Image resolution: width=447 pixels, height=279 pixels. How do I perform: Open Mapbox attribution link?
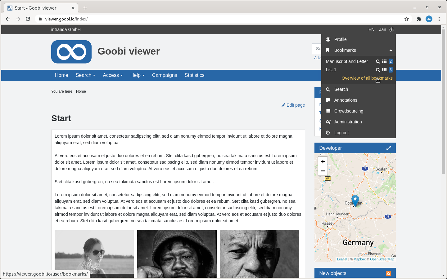tap(359, 259)
